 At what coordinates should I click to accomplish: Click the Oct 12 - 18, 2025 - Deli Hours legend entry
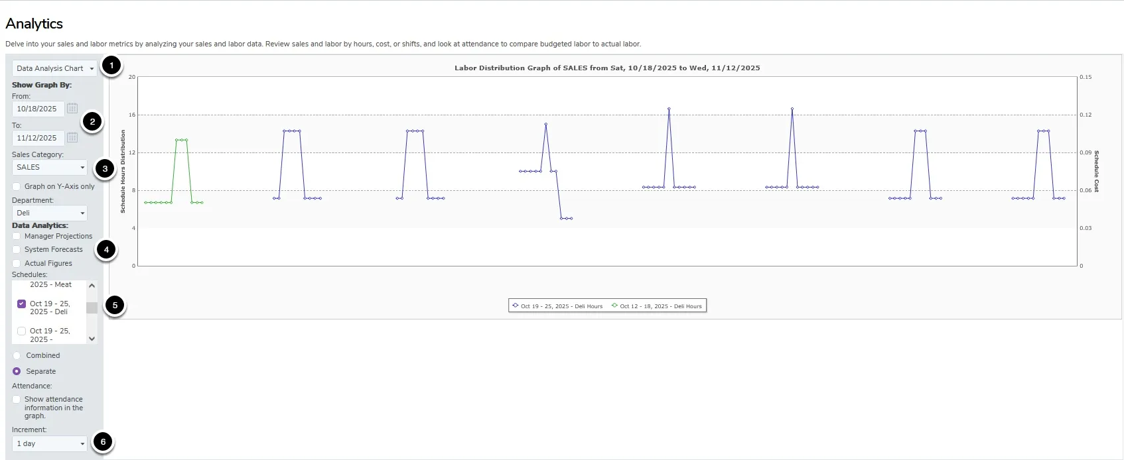[x=656, y=306]
